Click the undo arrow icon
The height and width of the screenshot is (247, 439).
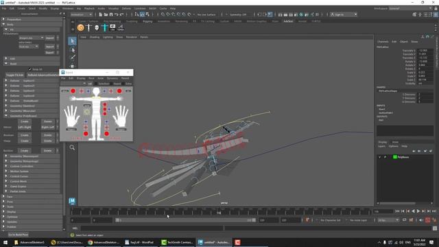[116, 14]
